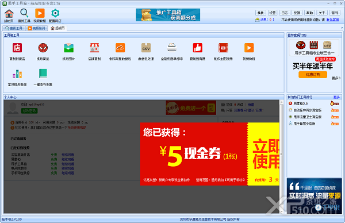Click the house start page toolbar icon

(9, 13)
